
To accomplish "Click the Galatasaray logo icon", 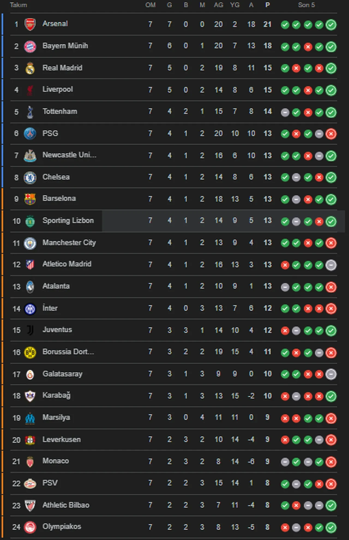I will click(x=30, y=374).
